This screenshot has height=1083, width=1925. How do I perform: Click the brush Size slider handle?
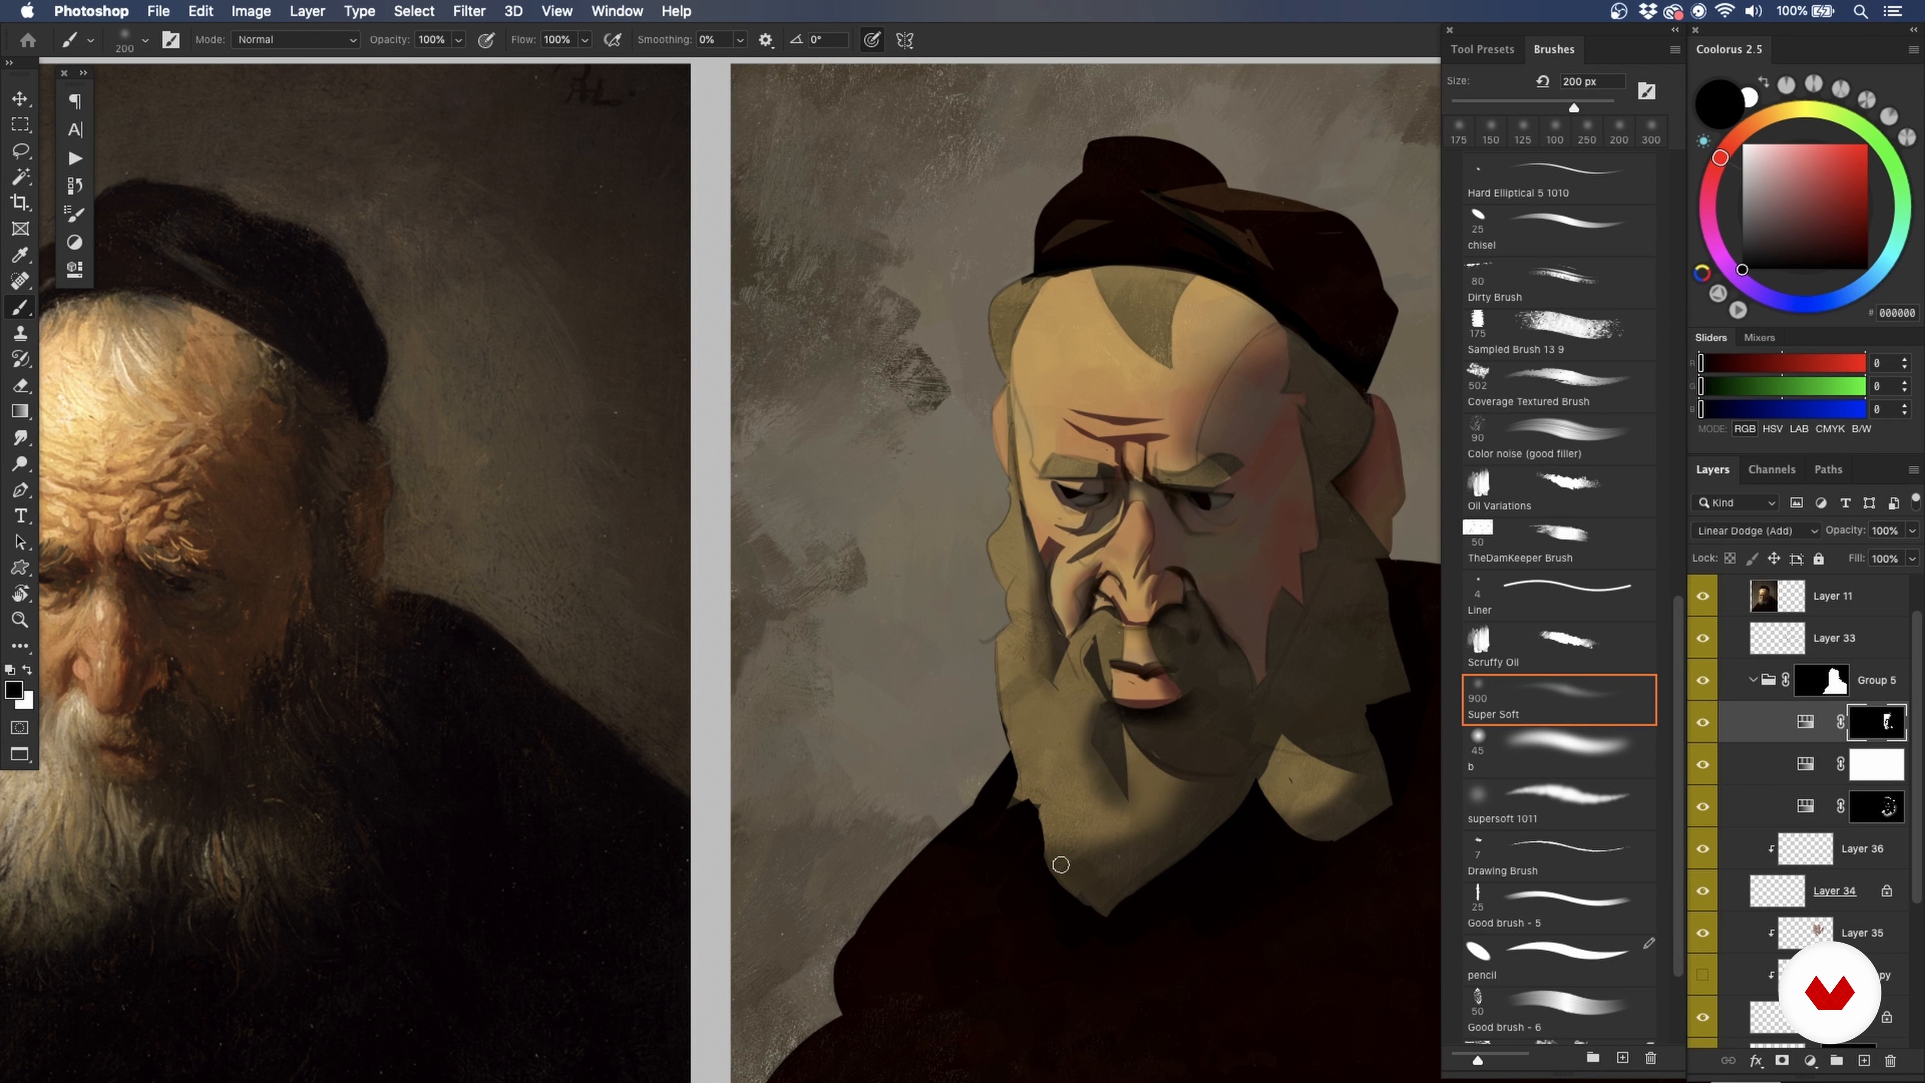coord(1574,108)
